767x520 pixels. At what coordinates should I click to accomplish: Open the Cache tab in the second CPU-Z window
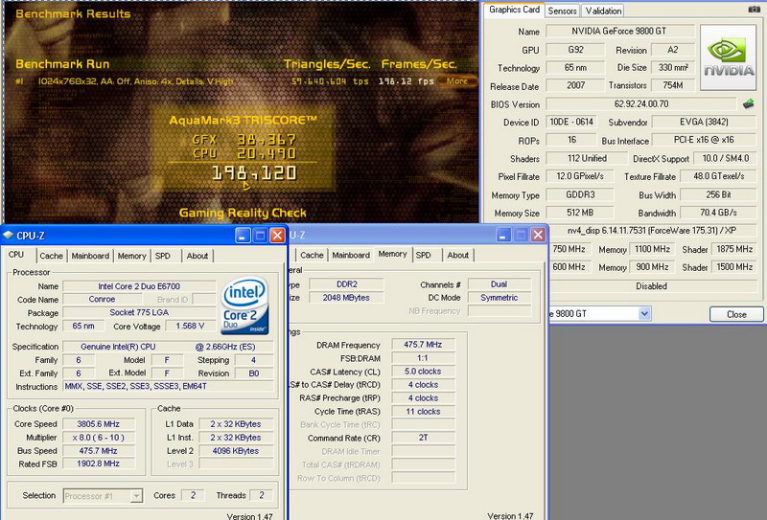pyautogui.click(x=312, y=255)
